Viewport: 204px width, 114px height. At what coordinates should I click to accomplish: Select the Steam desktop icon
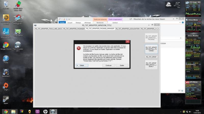6,100
